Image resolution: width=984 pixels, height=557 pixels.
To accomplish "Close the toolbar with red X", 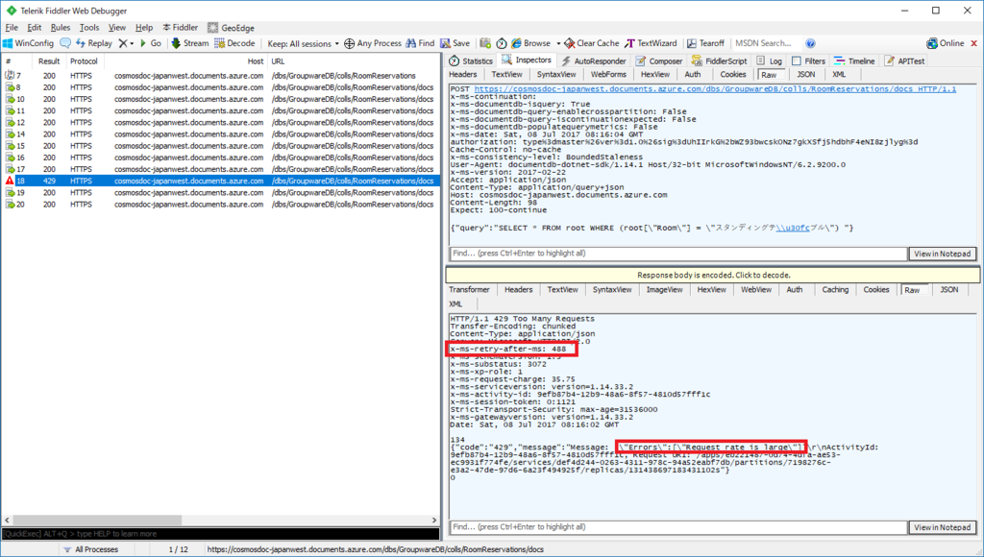I will pos(974,43).
